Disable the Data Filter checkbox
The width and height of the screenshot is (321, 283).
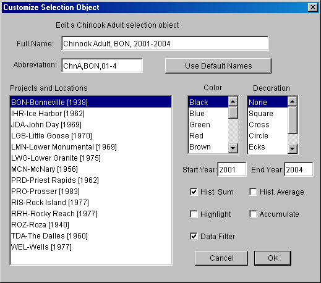(194, 236)
